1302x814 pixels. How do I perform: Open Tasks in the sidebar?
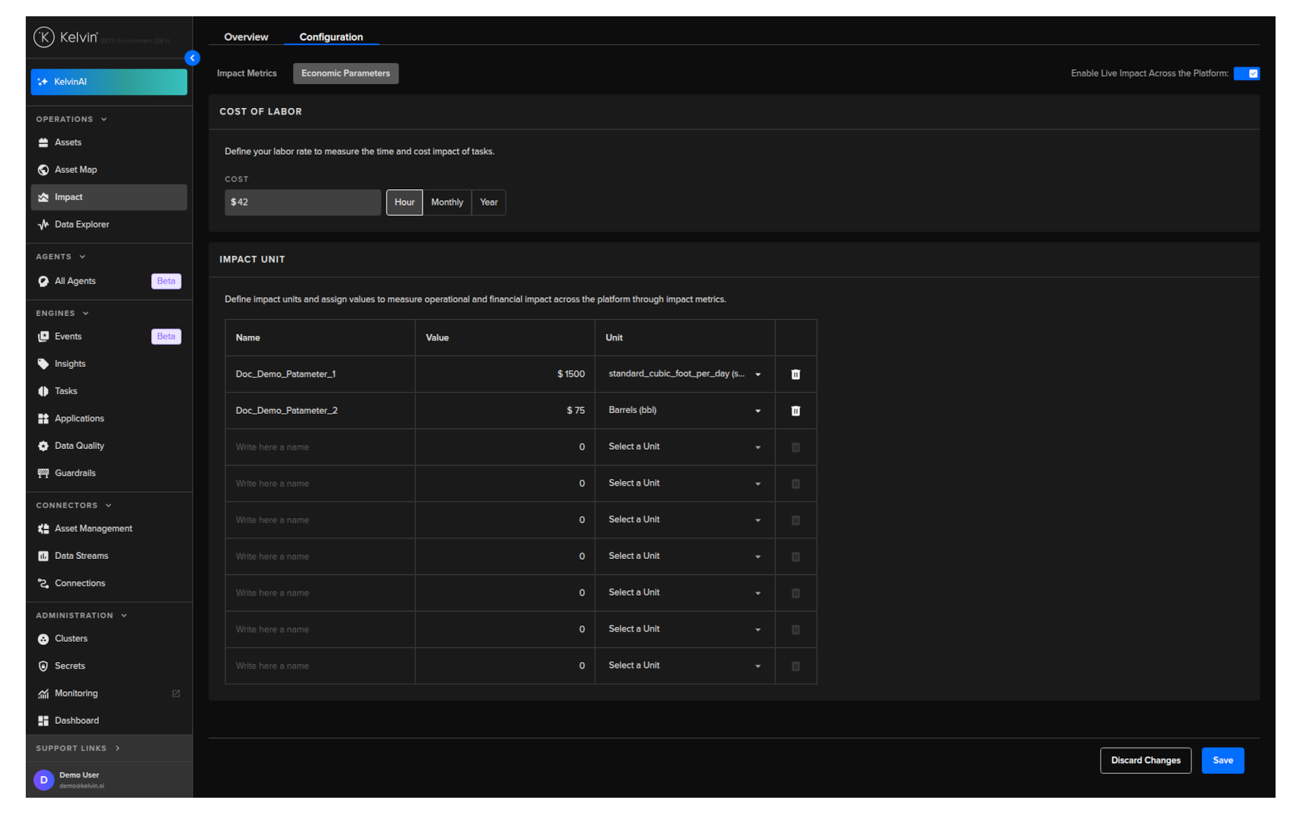[108, 391]
